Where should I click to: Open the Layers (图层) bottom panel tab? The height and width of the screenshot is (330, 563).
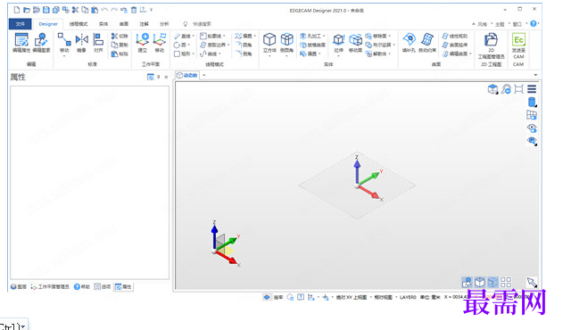coord(19,286)
